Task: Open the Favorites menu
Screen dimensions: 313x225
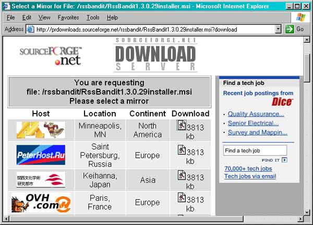Action: (x=68, y=17)
